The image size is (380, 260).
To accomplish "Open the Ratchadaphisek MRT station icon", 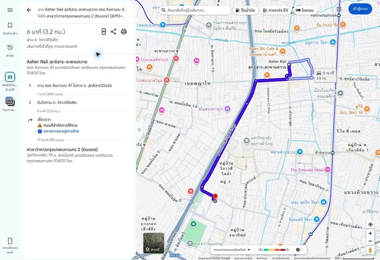I will tap(339, 15).
